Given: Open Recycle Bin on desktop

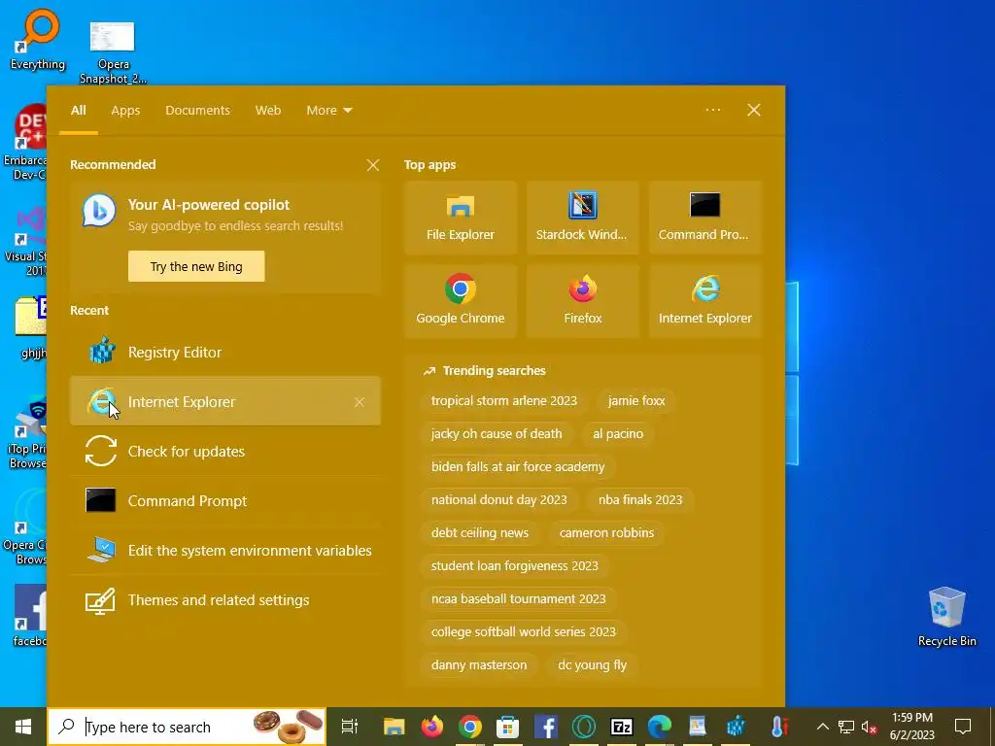Looking at the screenshot, I should pos(946,617).
